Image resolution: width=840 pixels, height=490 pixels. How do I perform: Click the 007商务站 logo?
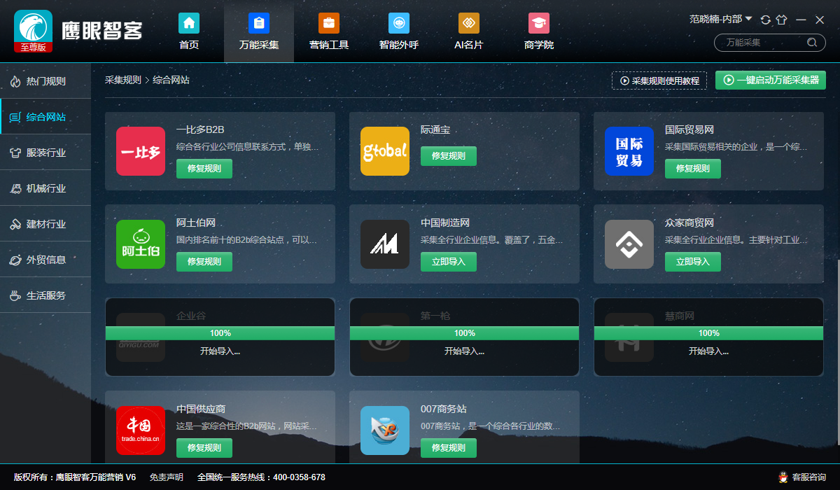pos(385,430)
